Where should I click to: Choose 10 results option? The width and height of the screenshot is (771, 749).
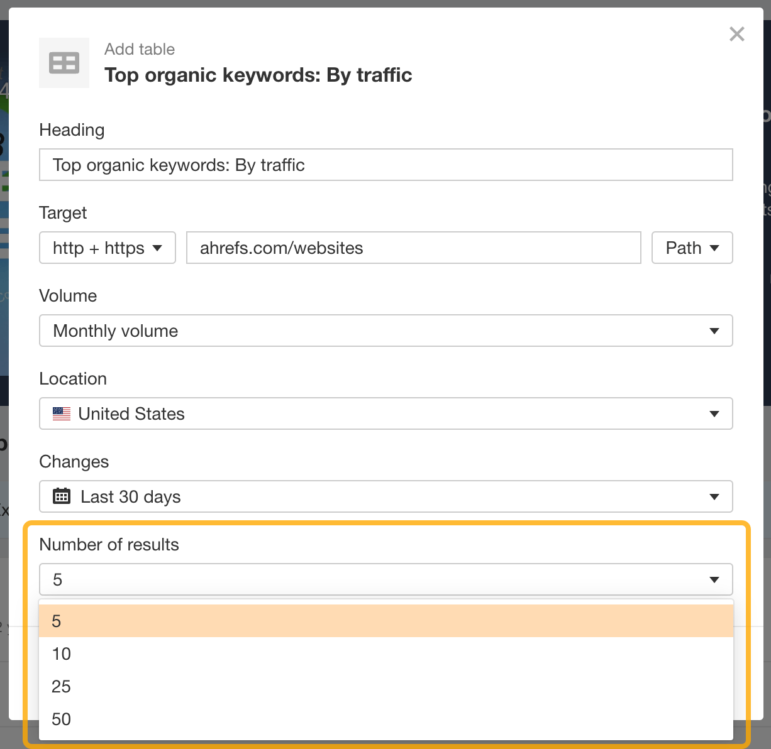tap(385, 653)
